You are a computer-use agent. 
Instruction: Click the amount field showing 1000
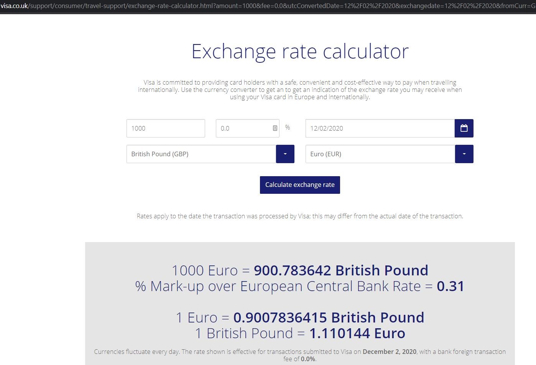coord(166,128)
